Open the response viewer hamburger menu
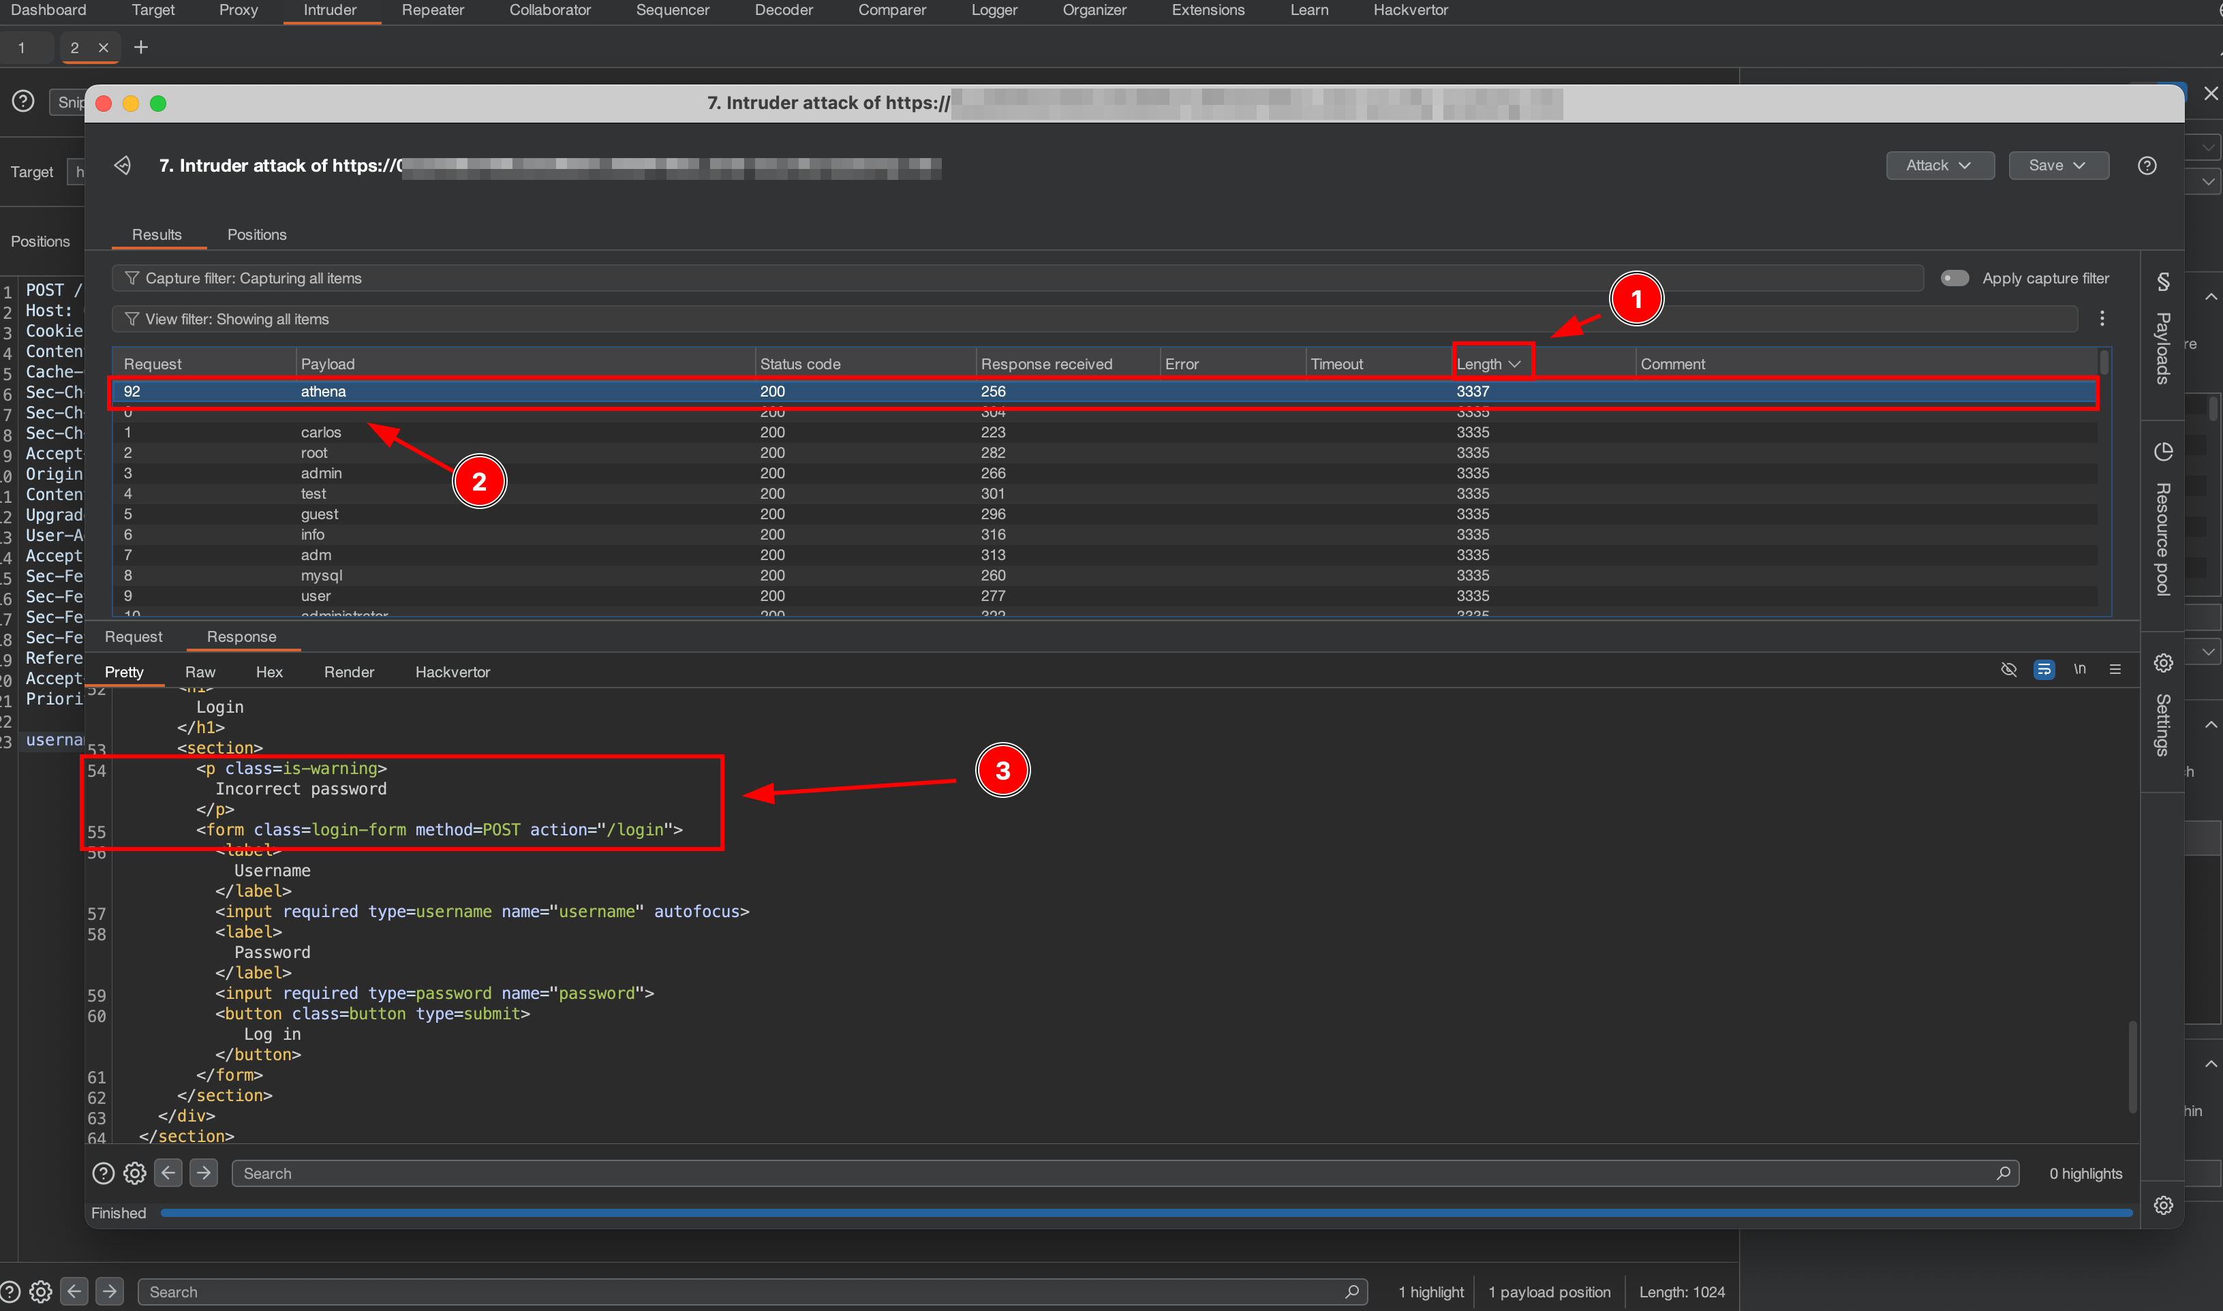This screenshot has width=2223, height=1311. (x=2115, y=670)
